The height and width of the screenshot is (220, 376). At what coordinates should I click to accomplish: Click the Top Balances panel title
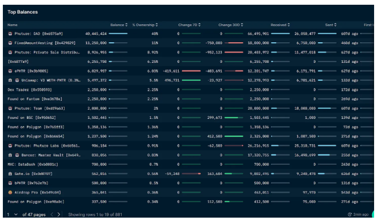[22, 12]
